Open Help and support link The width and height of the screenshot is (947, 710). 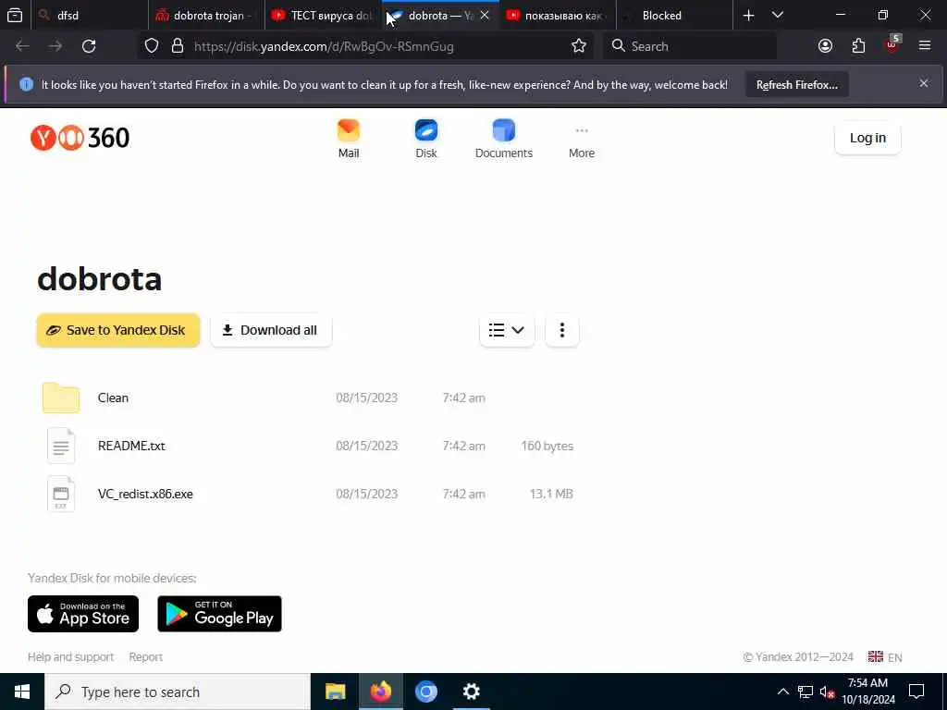click(70, 657)
